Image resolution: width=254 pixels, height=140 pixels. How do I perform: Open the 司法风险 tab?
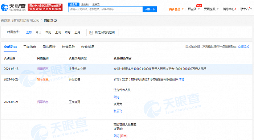point(49,47)
